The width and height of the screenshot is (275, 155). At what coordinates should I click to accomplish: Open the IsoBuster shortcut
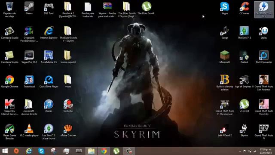click(68, 106)
